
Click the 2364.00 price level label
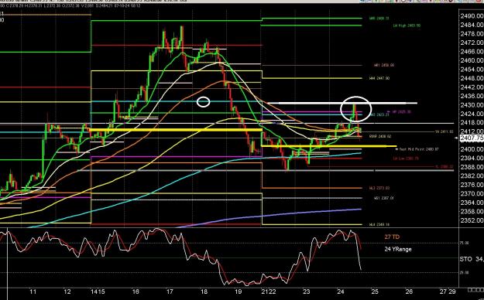coord(472,203)
